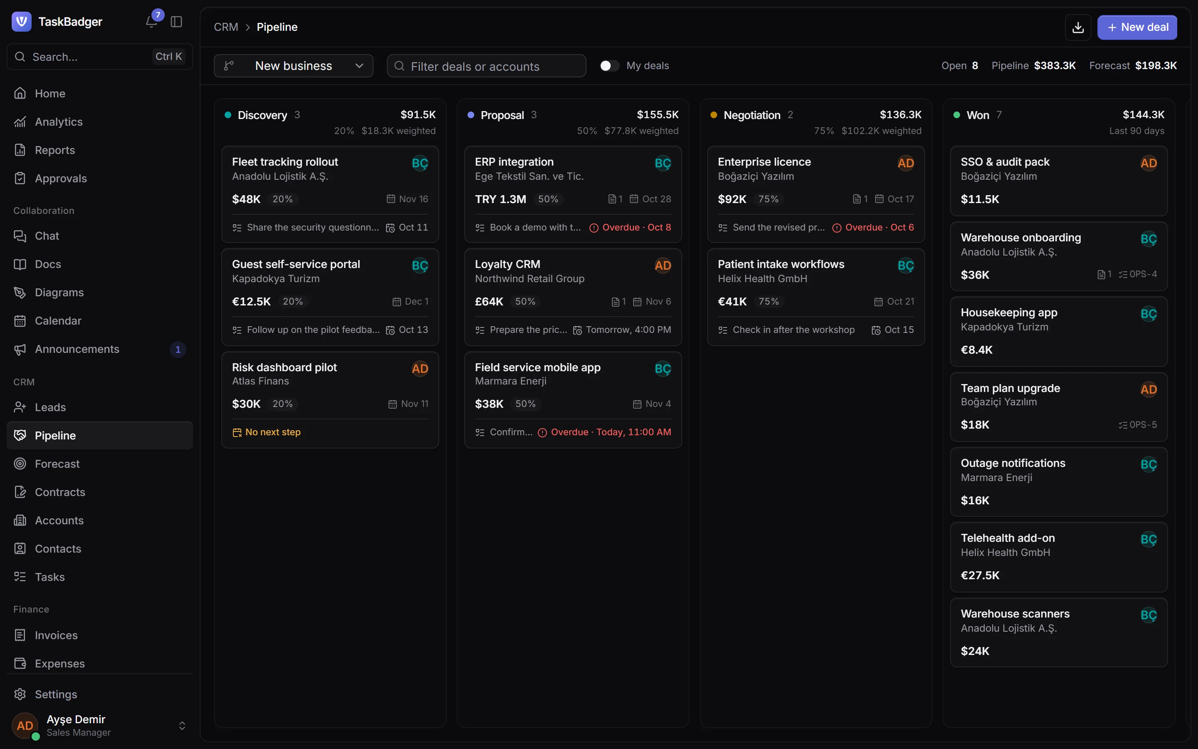
Task: Click the Contacts person icon
Action: 20,548
